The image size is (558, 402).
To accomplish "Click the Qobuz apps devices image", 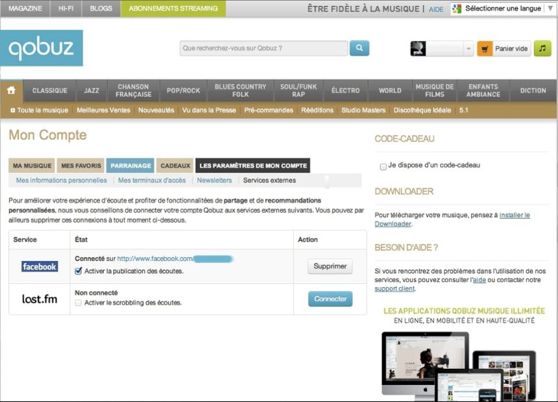I will click(459, 366).
